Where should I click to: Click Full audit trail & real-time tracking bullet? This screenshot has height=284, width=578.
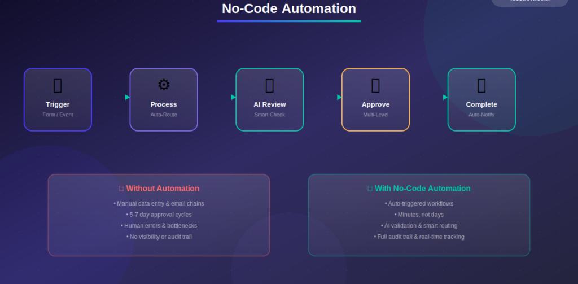[419, 237]
